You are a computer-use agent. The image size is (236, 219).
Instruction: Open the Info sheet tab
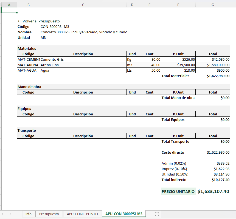click(x=29, y=214)
